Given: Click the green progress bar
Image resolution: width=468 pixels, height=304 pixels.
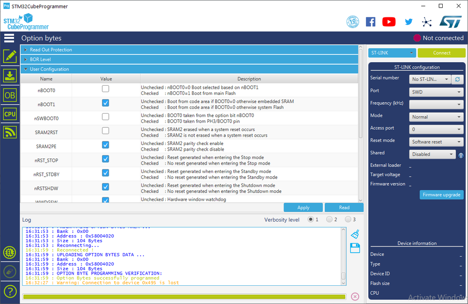Looking at the screenshot, I should 184,297.
